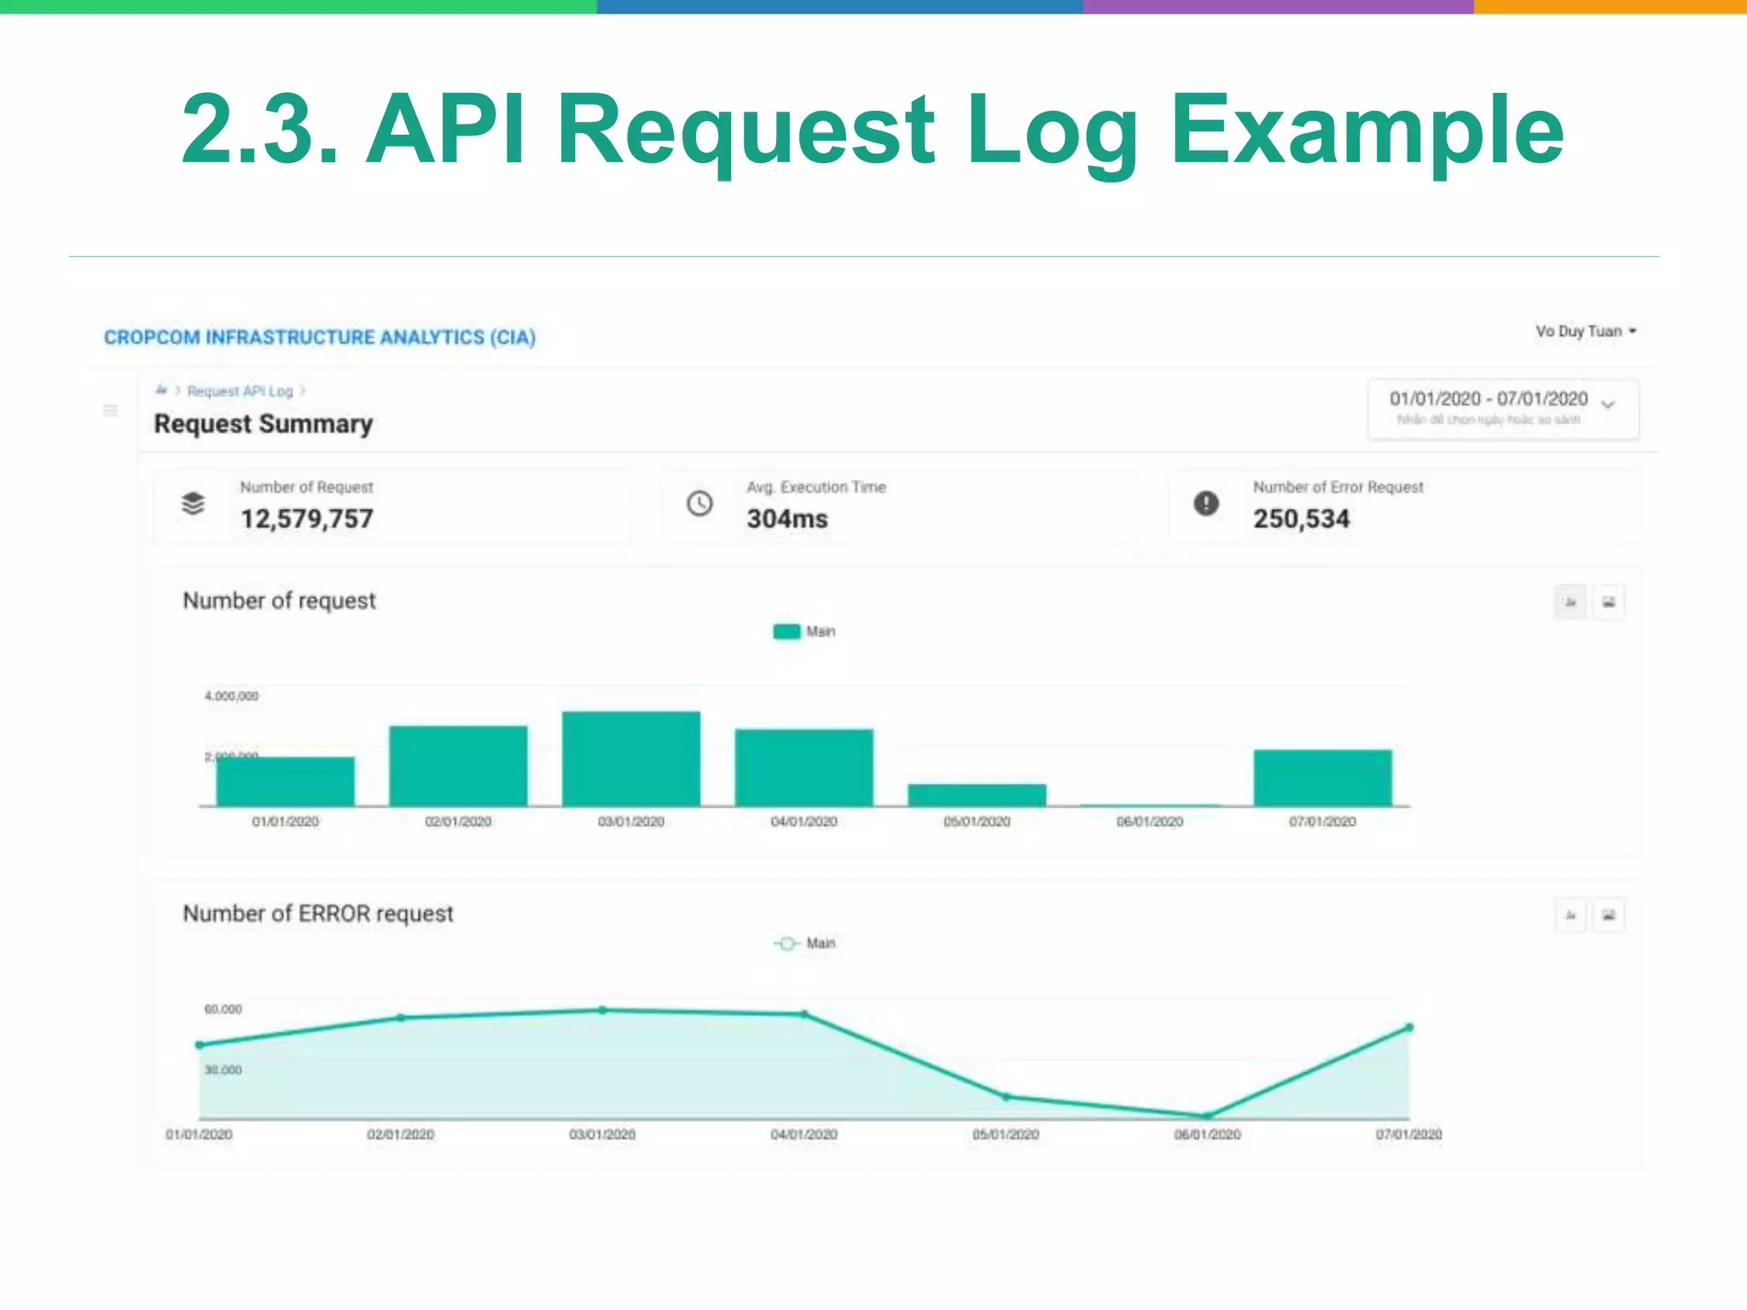Screen dimensions: 1747x1310
Task: Click the 02/01/2020 data point on error line
Action: [x=401, y=1017]
